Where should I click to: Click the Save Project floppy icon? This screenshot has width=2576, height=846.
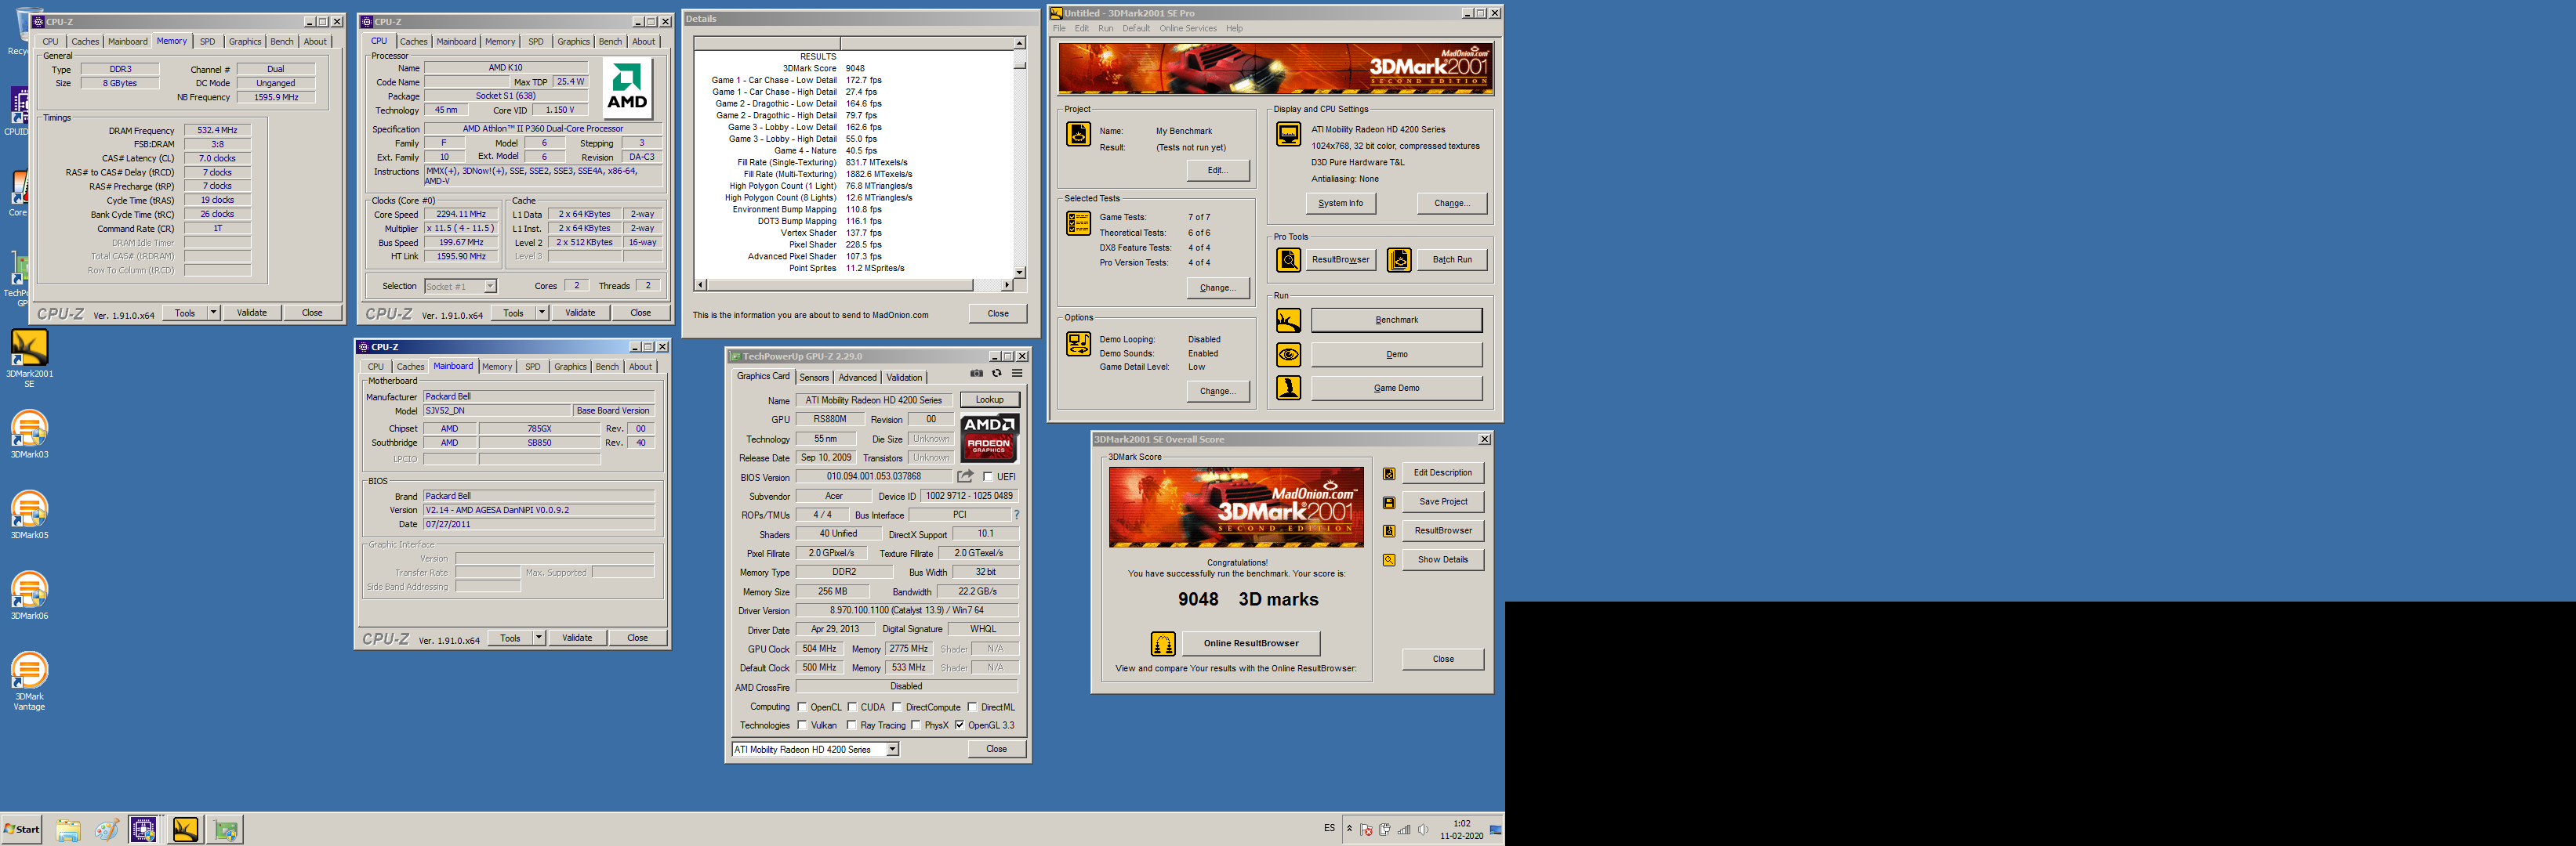(1389, 502)
